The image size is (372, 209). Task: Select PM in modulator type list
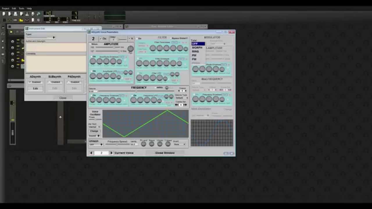pyautogui.click(x=194, y=55)
